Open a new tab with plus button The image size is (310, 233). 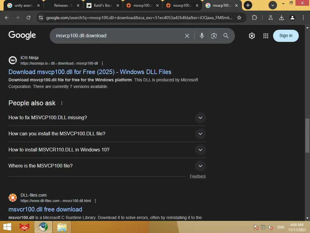pyautogui.click(x=248, y=5)
